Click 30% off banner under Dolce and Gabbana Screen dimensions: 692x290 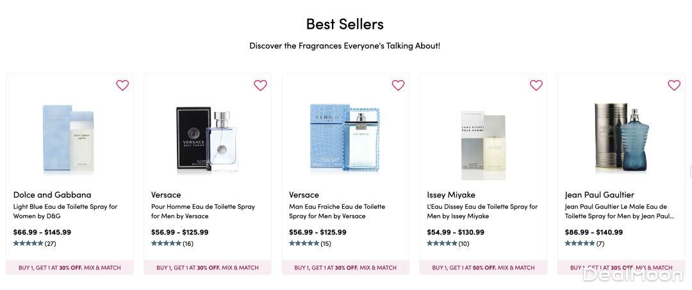[70, 268]
